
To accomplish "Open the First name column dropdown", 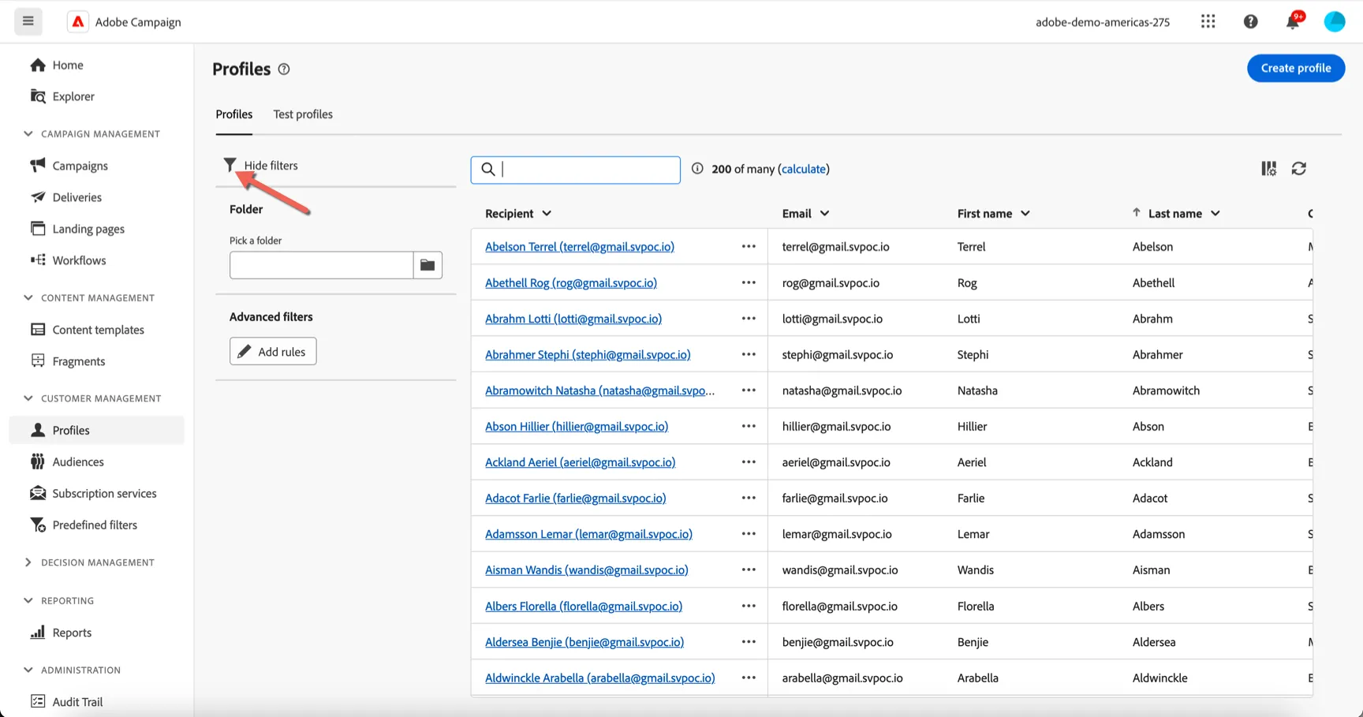I will pos(1025,214).
